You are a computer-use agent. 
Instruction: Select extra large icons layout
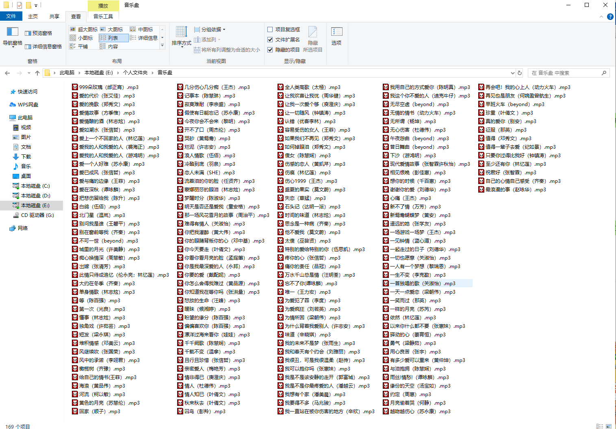click(x=84, y=29)
